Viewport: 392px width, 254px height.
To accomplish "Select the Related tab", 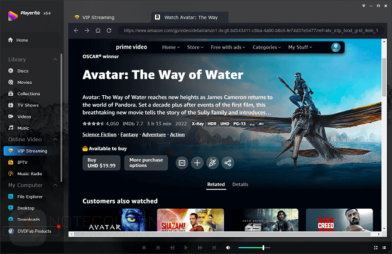I will click(216, 185).
